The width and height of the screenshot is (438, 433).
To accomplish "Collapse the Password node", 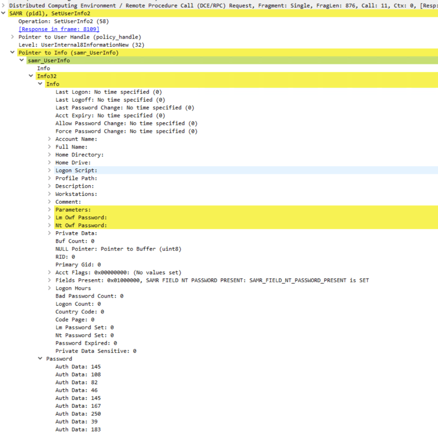I will [40, 359].
